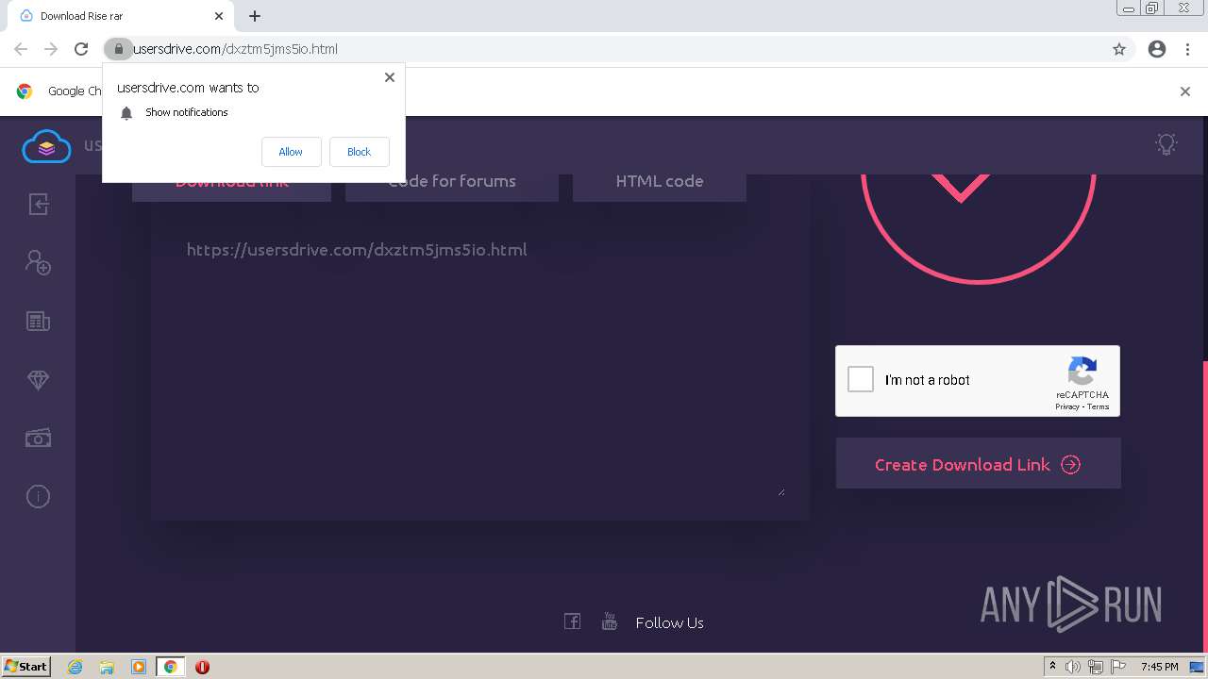Dismiss the Google Chrome infobar
The height and width of the screenshot is (679, 1208).
pyautogui.click(x=1185, y=91)
